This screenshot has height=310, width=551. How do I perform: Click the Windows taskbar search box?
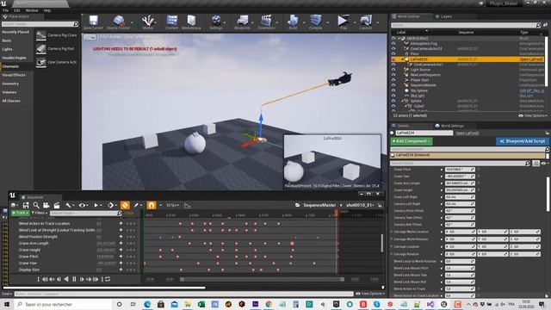coord(64,304)
